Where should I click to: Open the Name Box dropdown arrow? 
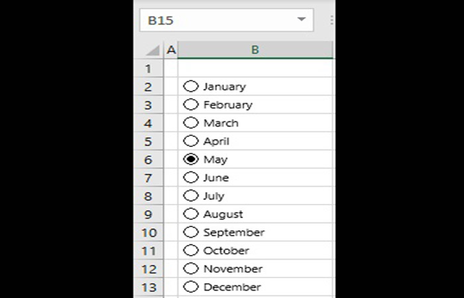pyautogui.click(x=302, y=20)
